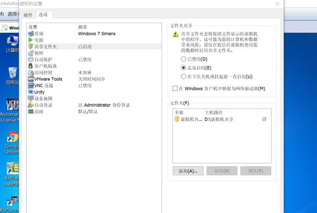Click '客户机隔离' row label
317x213 pixels.
click(45, 66)
